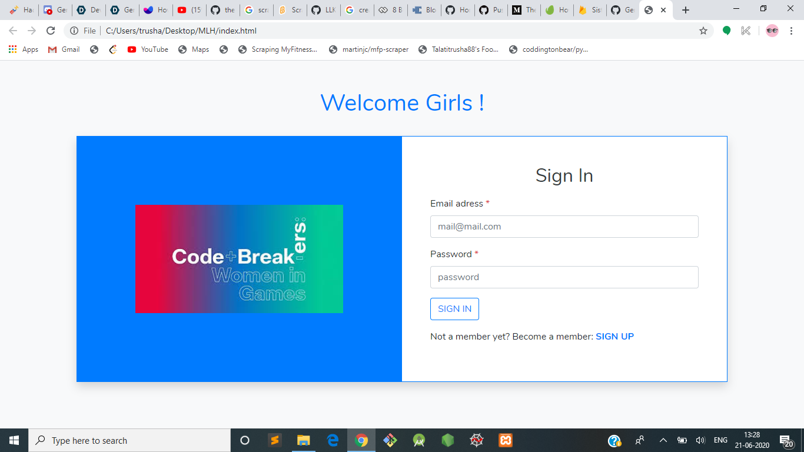Image resolution: width=804 pixels, height=452 pixels.
Task: Open File Explorer from the taskbar
Action: (303, 440)
